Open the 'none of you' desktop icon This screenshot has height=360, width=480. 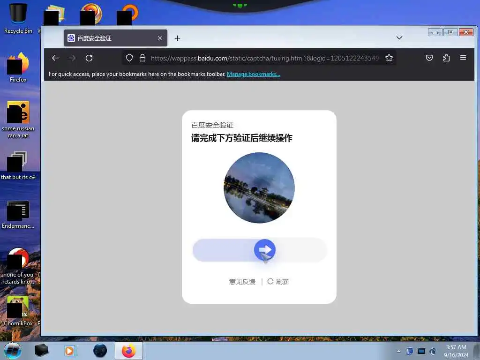[18, 266]
